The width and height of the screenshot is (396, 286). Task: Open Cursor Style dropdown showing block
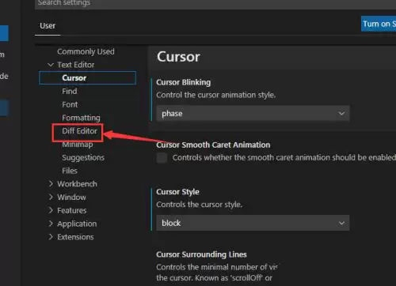(253, 223)
